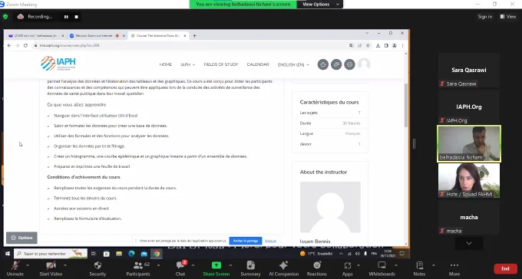Image resolution: width=522 pixels, height=279 pixels.
Task: Bookmark the page with the star icon
Action: click(x=368, y=45)
